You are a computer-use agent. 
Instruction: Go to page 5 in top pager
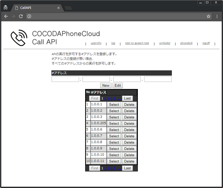click(115, 98)
